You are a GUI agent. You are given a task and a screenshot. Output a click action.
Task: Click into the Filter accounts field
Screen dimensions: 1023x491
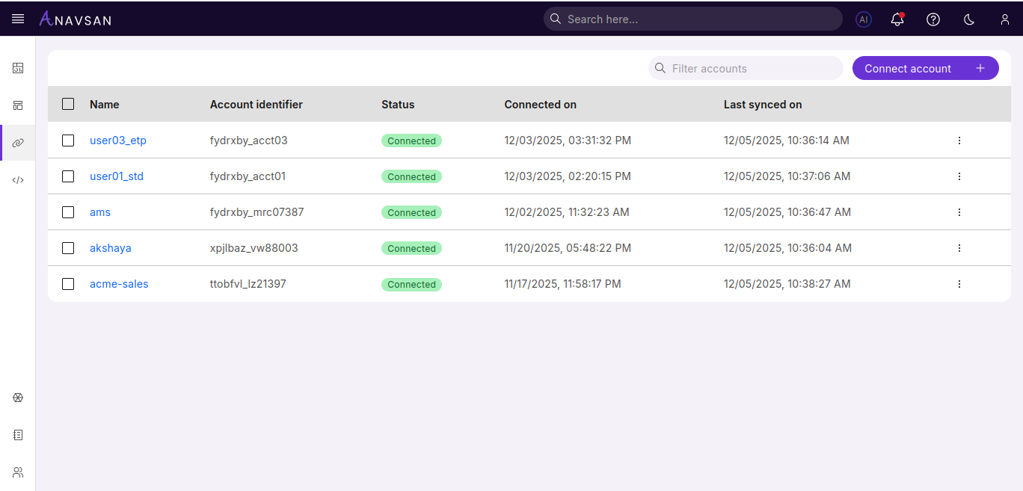746,68
